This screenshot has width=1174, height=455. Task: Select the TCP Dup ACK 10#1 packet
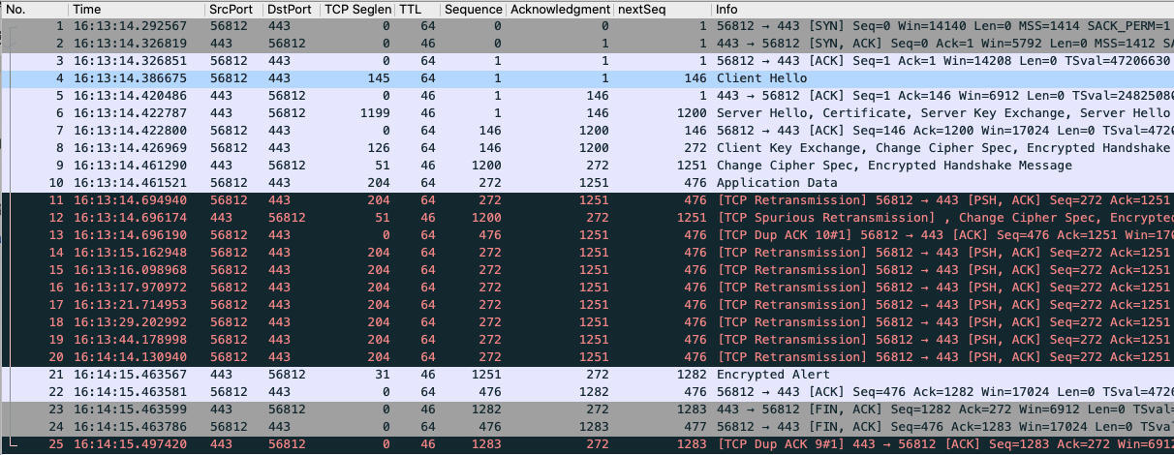click(x=581, y=235)
